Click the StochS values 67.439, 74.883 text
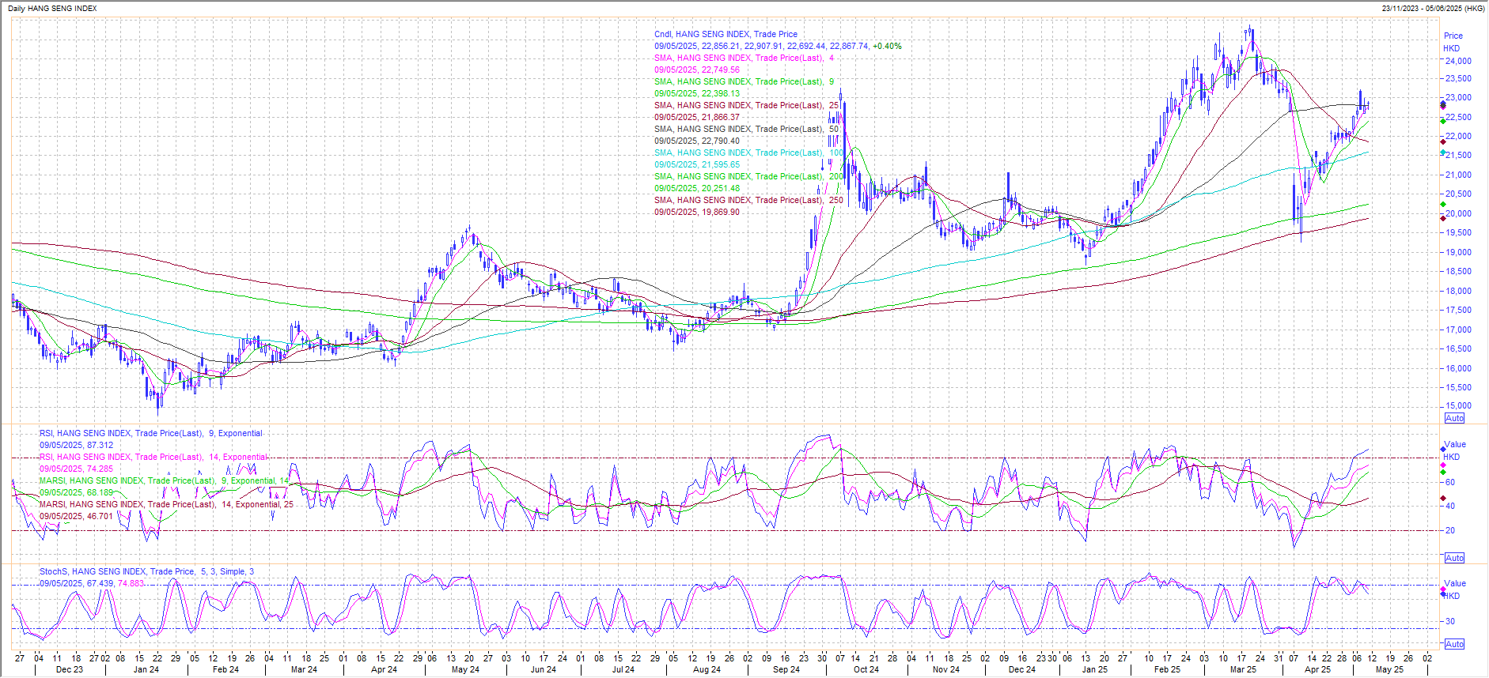Viewport: 1489px width, 678px height. coord(116,583)
